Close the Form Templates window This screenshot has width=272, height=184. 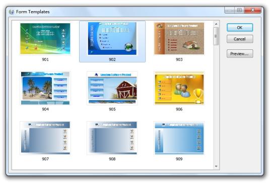click(x=253, y=10)
